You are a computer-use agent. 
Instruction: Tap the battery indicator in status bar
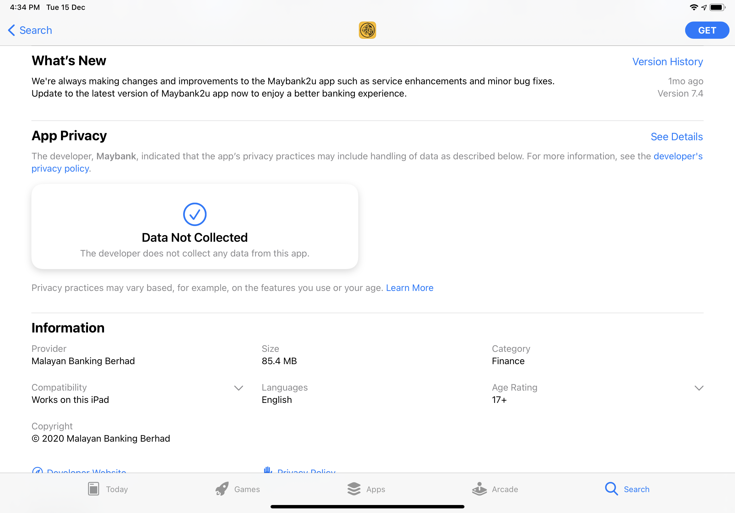(x=717, y=7)
